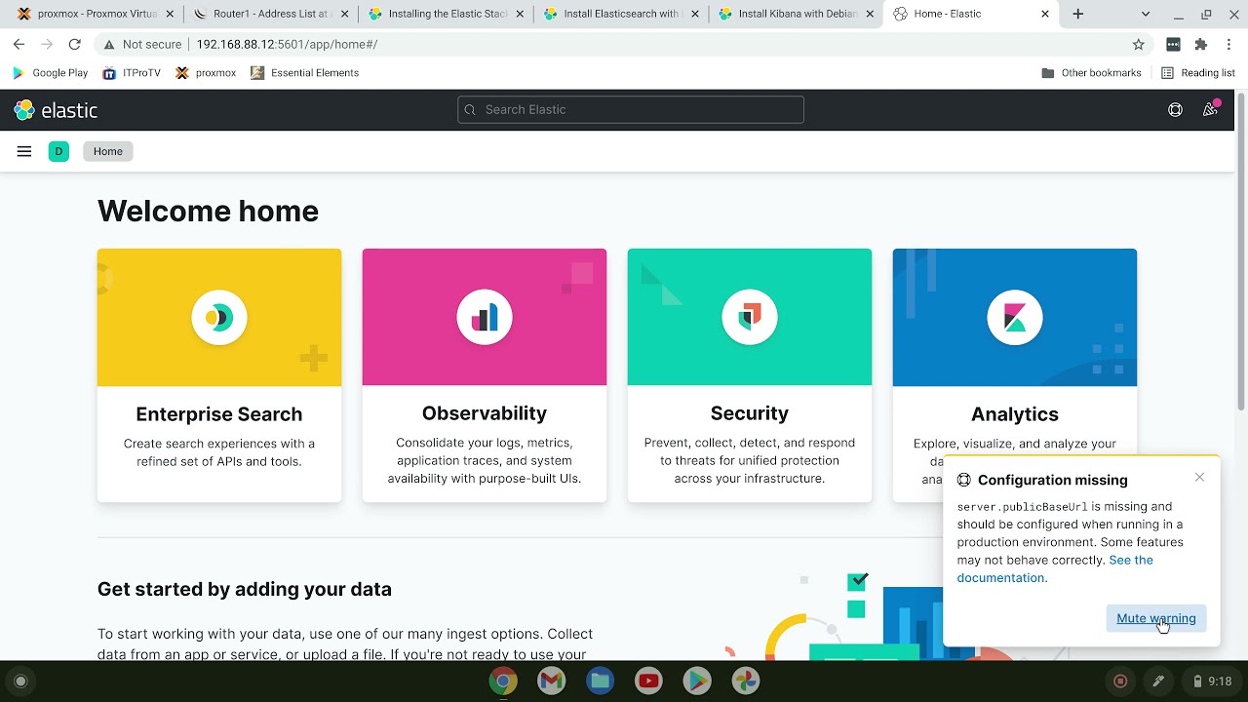Open the Google Play bookmark

(x=50, y=73)
